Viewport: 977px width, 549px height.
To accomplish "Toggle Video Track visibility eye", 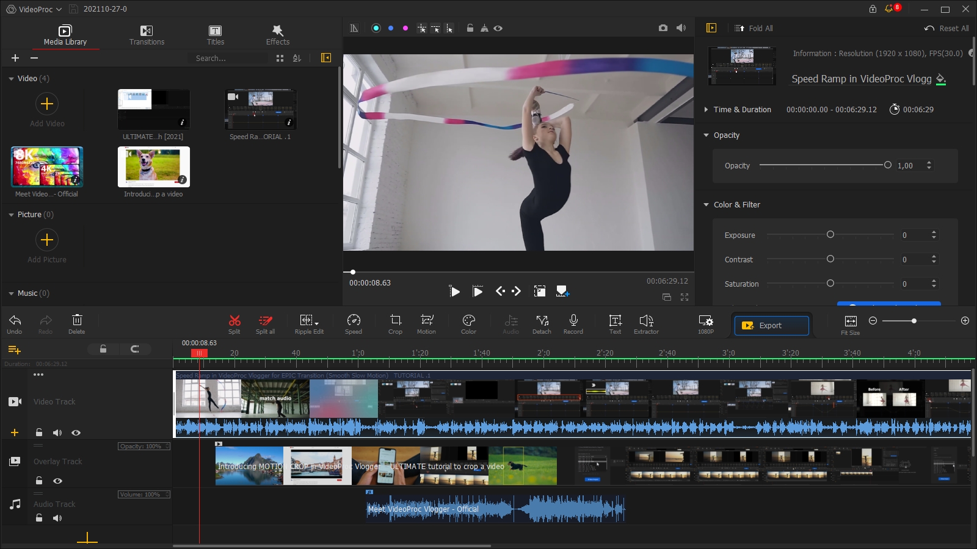I will click(x=76, y=432).
